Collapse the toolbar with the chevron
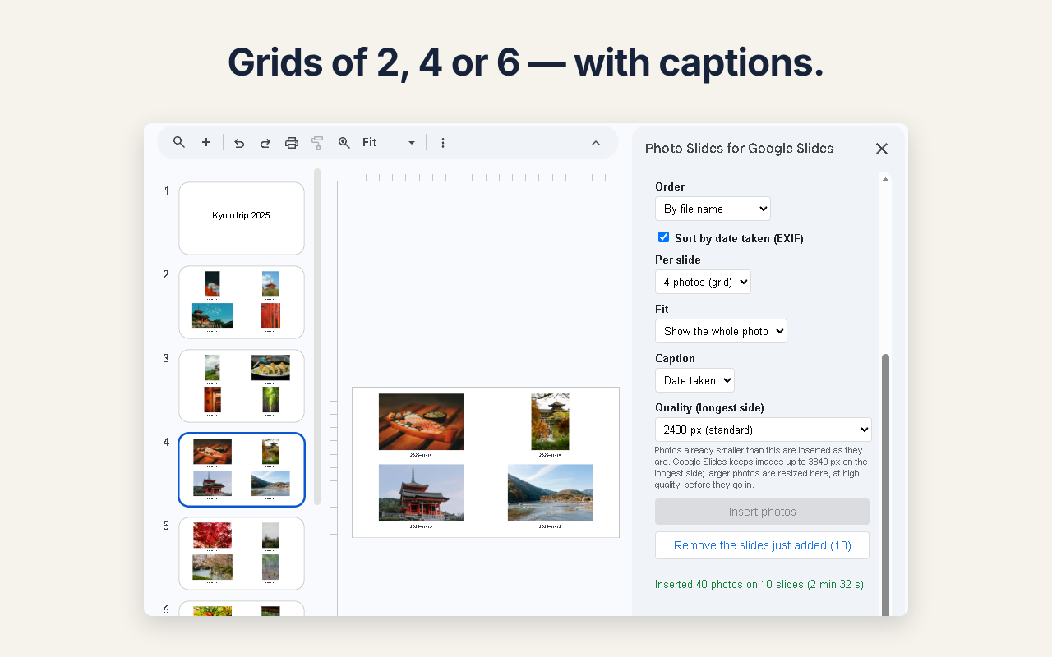Image resolution: width=1052 pixels, height=657 pixels. (596, 143)
